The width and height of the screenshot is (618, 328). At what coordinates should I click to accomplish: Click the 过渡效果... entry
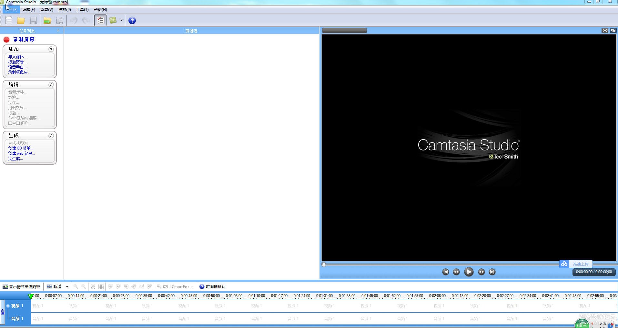pos(17,108)
